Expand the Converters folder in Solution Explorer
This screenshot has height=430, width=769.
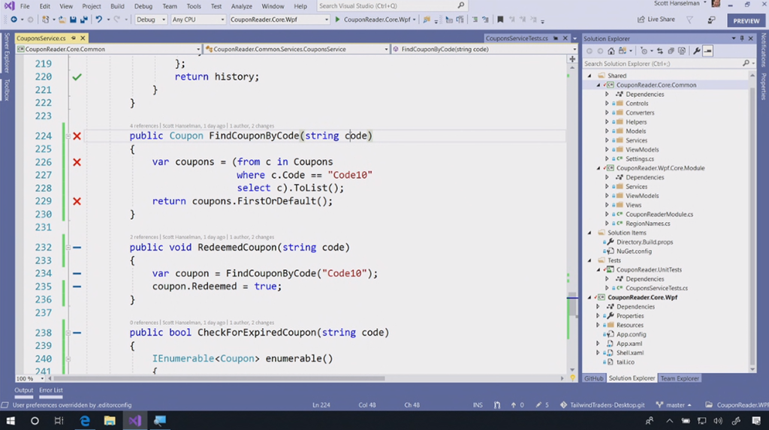click(x=607, y=113)
